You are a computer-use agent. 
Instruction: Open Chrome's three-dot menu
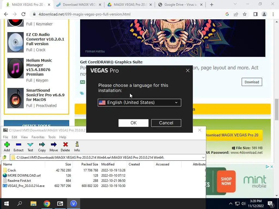pyautogui.click(x=273, y=14)
